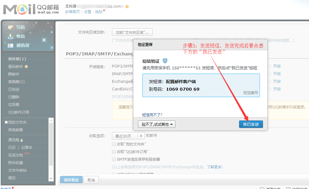Open 记事本 in the sidebar

27,148
